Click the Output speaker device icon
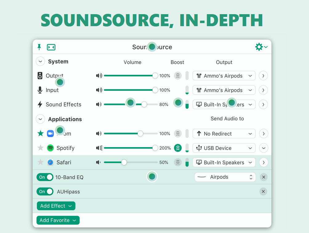 coord(40,76)
